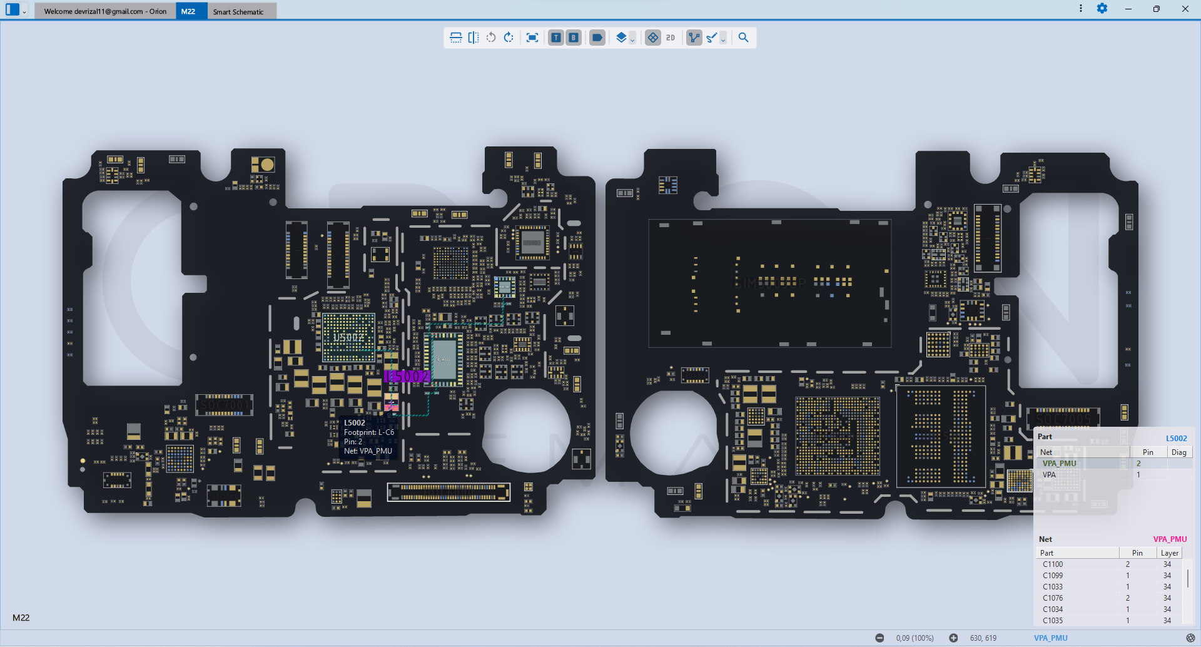Click the net parts list scrollbar
This screenshot has height=647, width=1201.
tap(1188, 578)
